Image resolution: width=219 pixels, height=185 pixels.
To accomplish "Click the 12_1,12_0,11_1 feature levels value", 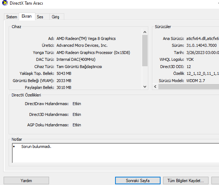I will [x=203, y=73].
